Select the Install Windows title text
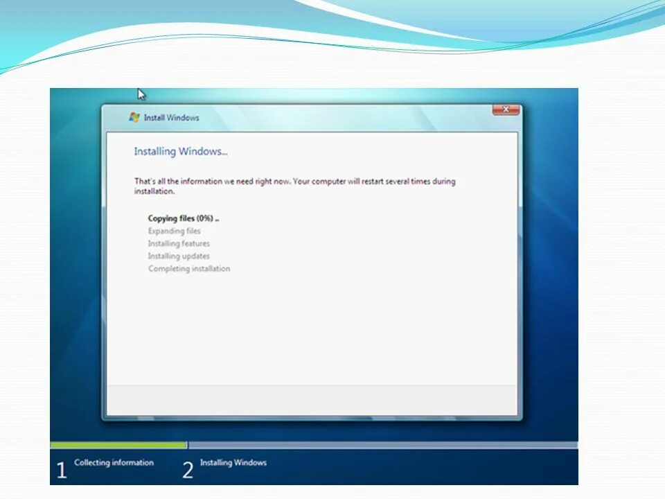Image resolution: width=665 pixels, height=499 pixels. tap(171, 118)
